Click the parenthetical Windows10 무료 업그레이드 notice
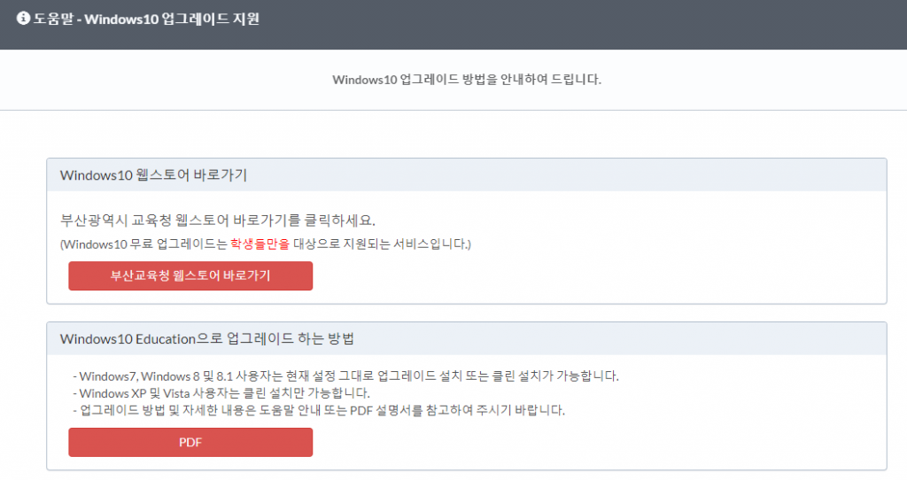Screen dimensions: 907x480 coord(265,244)
